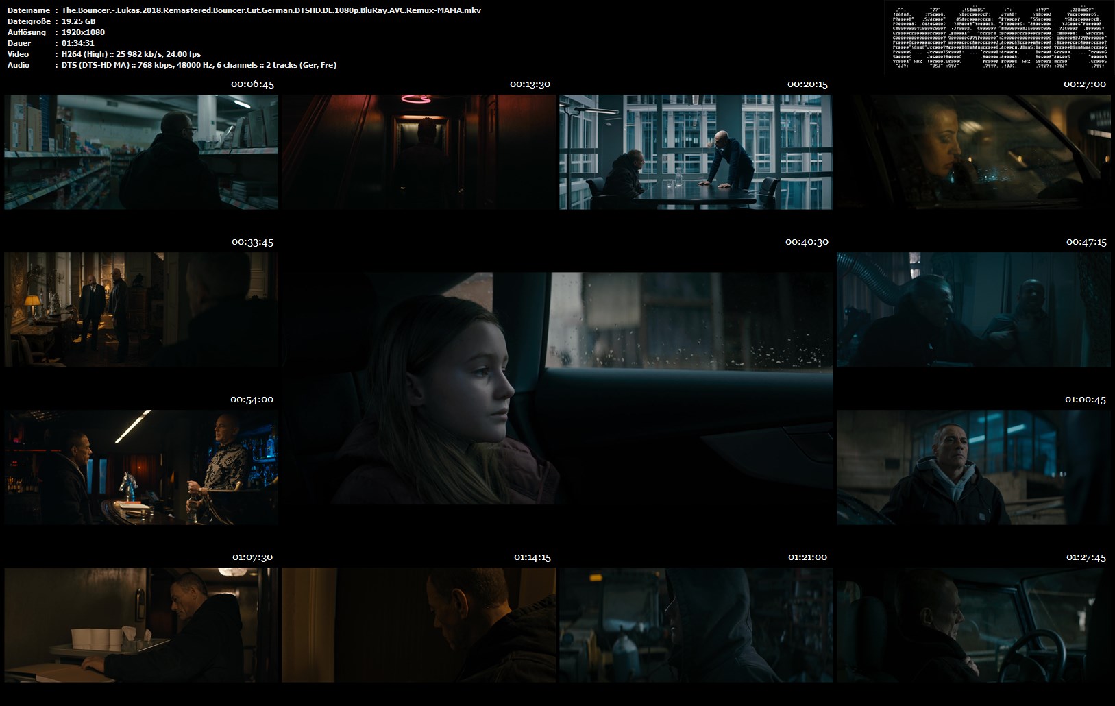Select the bar scene thumbnail at 00:54:00
The height and width of the screenshot is (706, 1115).
point(141,467)
